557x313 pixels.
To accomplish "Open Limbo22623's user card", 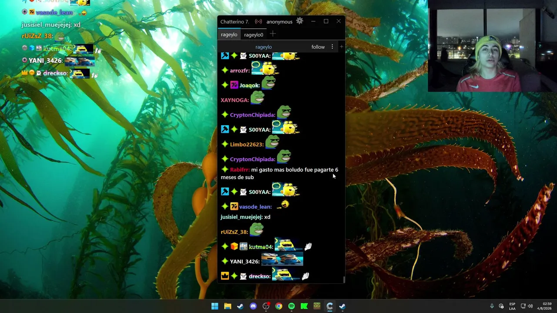I will [247, 145].
